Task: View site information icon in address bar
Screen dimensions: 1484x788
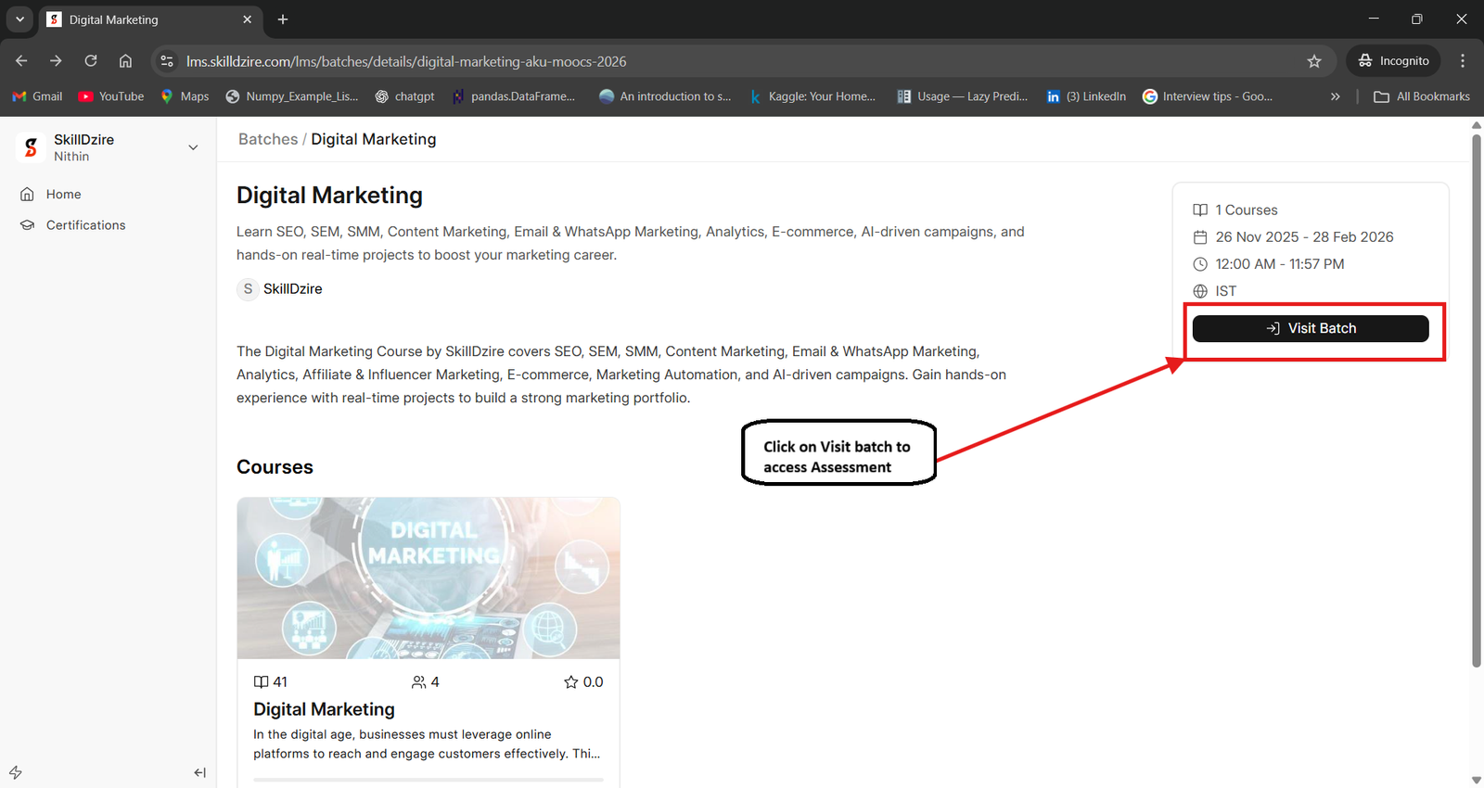Action: pyautogui.click(x=167, y=61)
